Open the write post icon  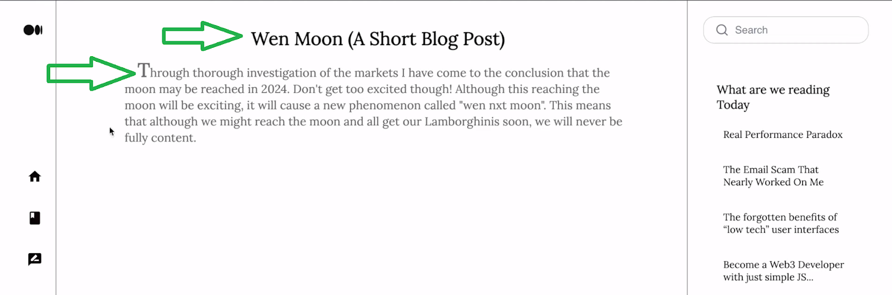click(x=35, y=259)
